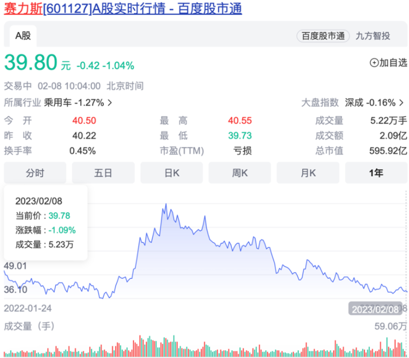
Task: Click tooltip 当前价 value 39.78
Action: [59, 216]
